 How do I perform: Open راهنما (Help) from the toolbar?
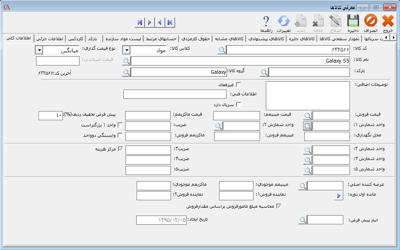266,23
